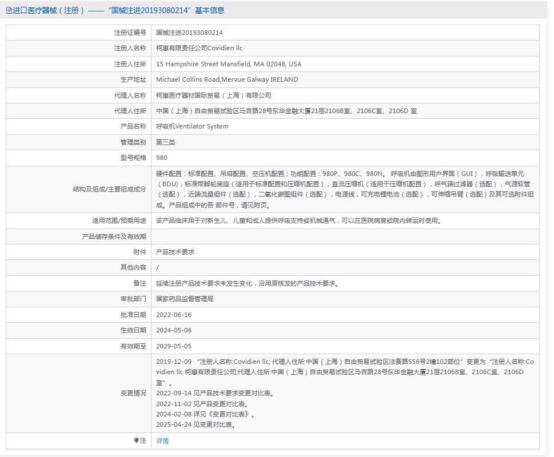This screenshot has height=457, width=554.
Task: Click agent name 柯惠医疗器材国际贸易（上海）有限公司
Action: click(213, 95)
